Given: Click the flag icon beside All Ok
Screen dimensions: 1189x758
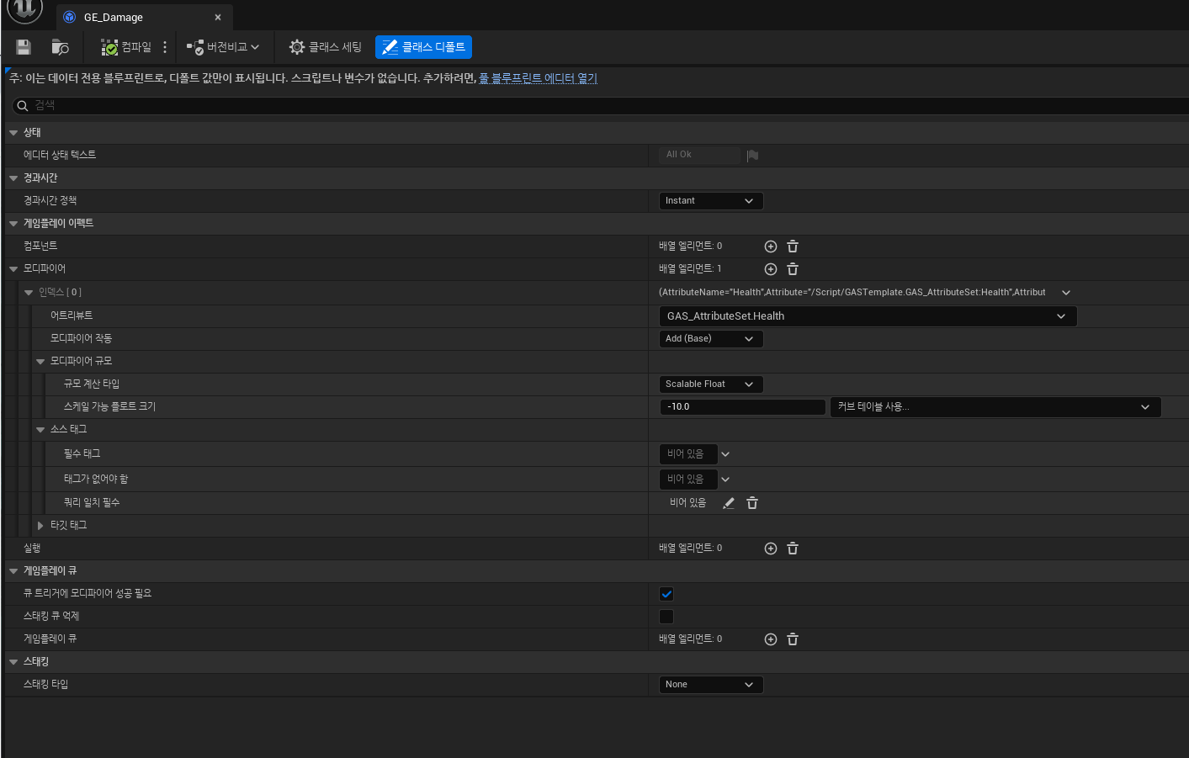Looking at the screenshot, I should [x=752, y=155].
